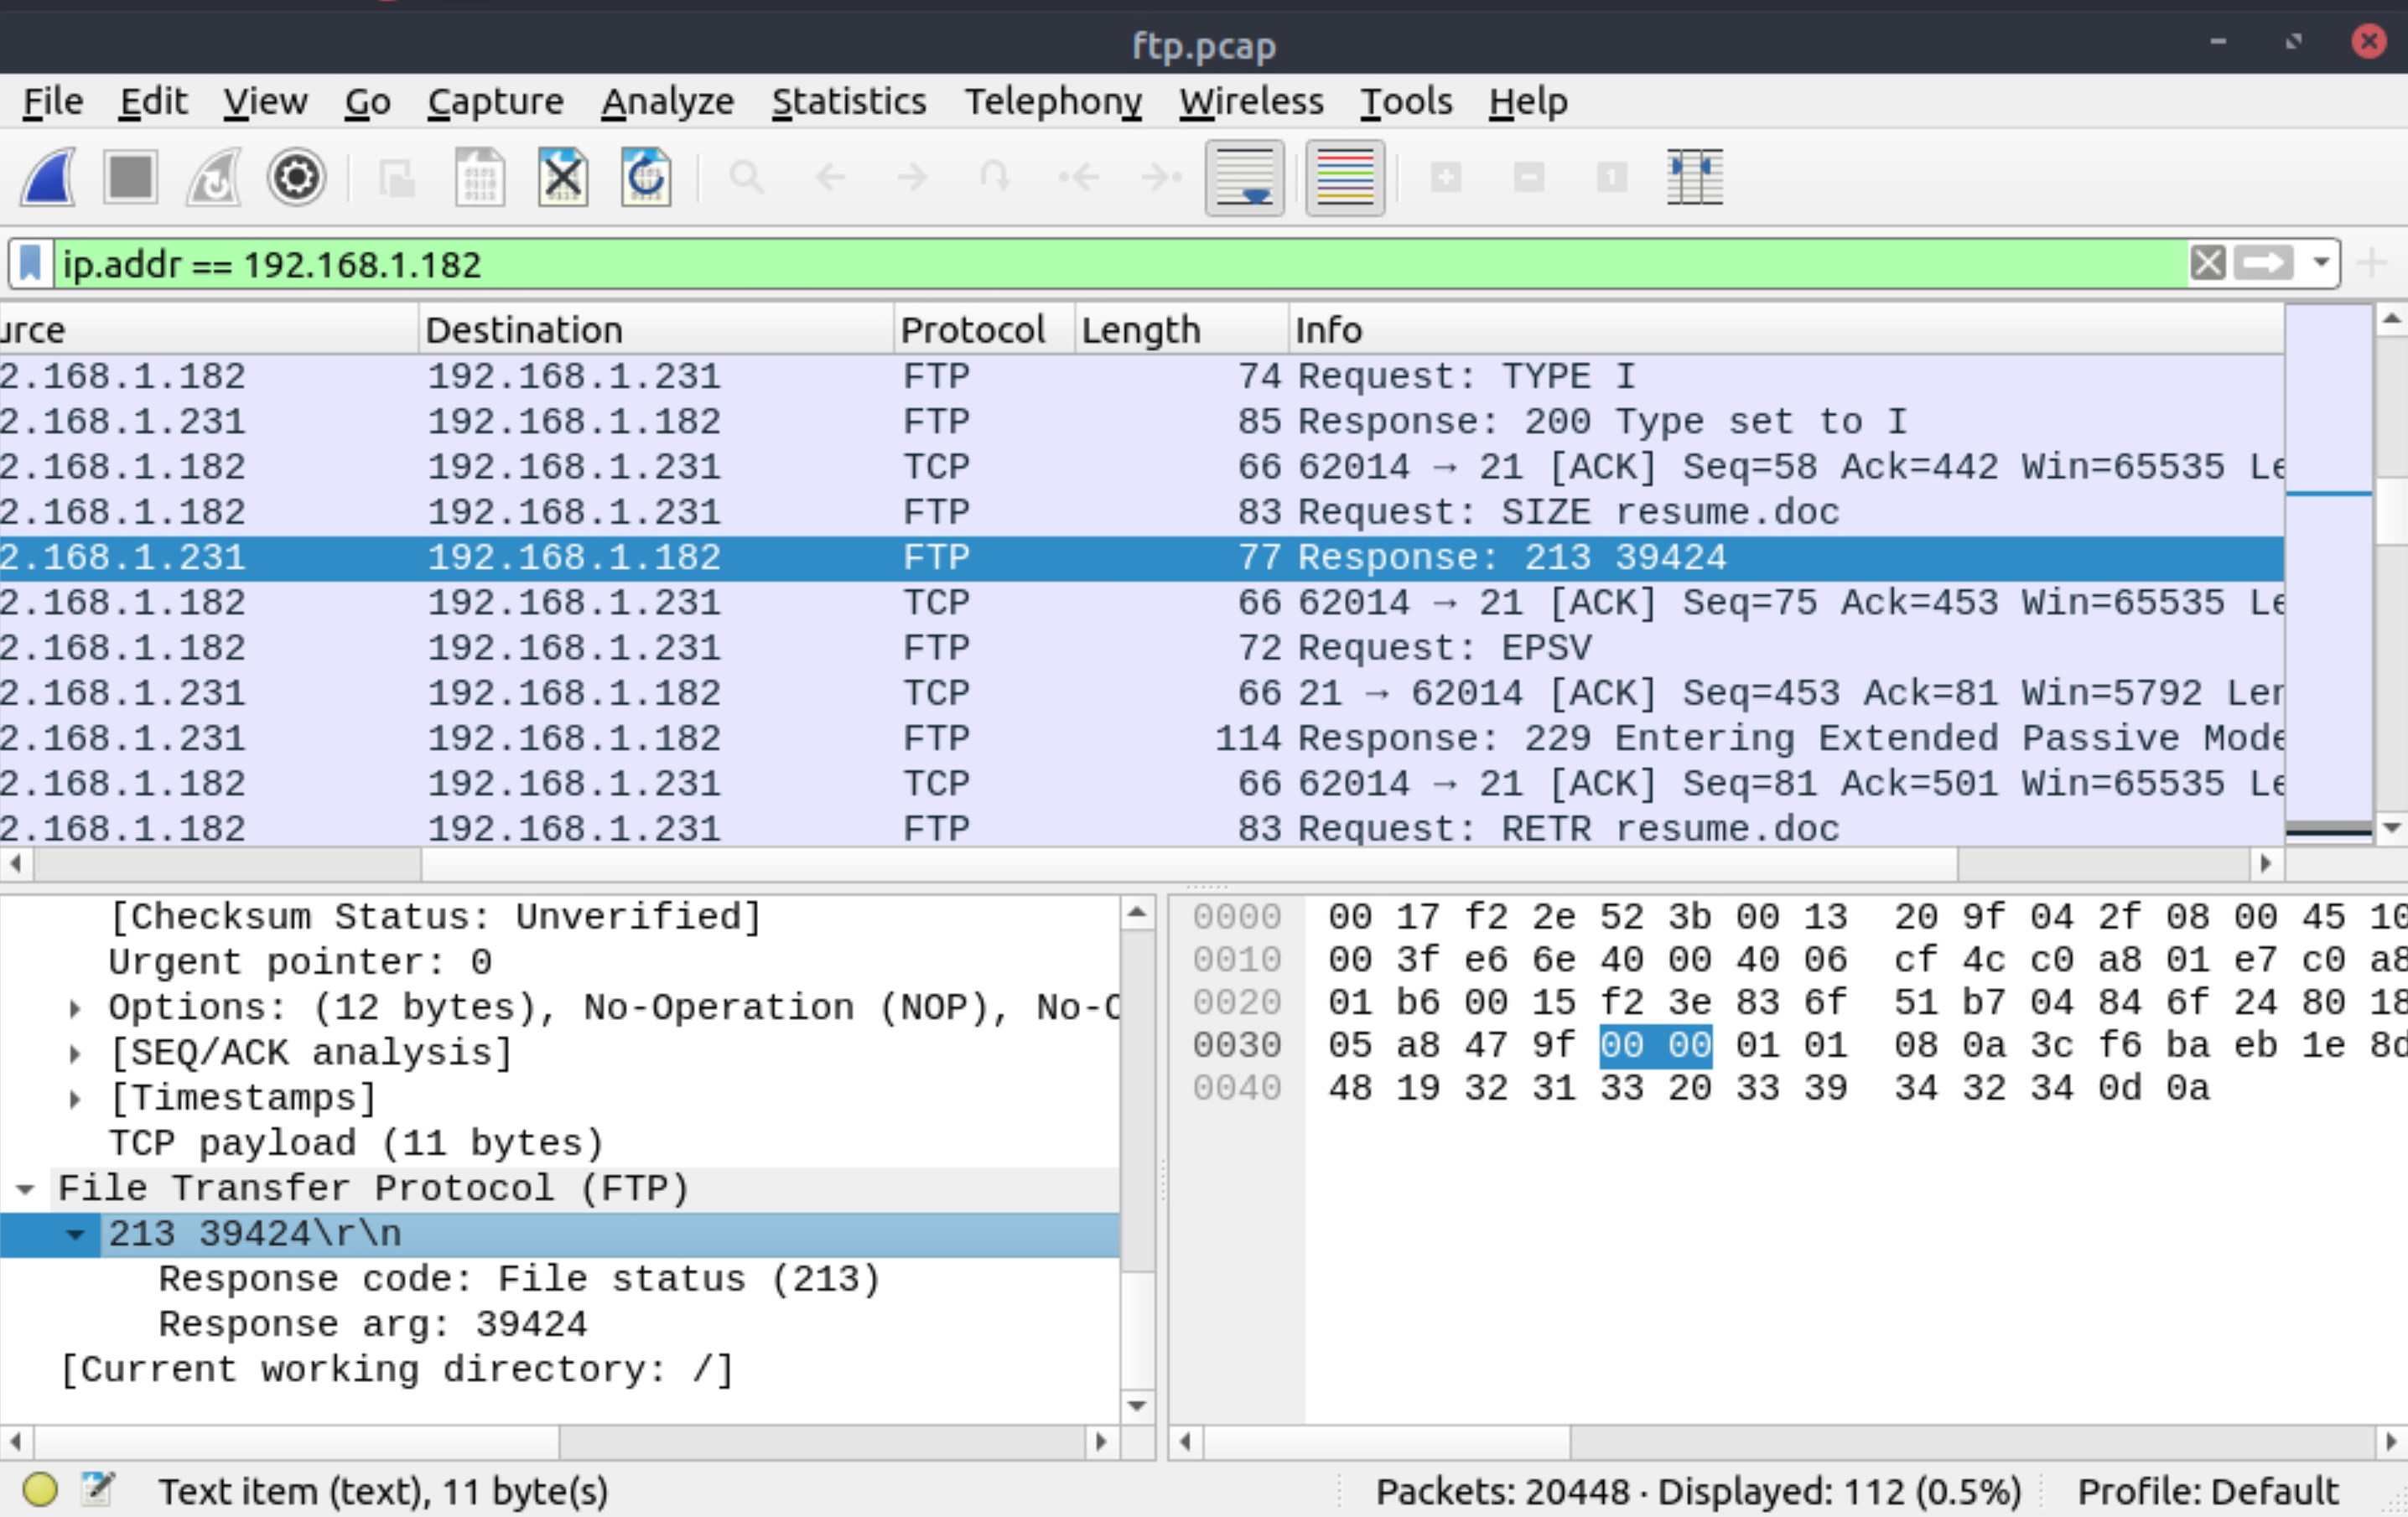The height and width of the screenshot is (1517, 2408).
Task: Open display filter bookmark menu
Action: click(x=31, y=264)
